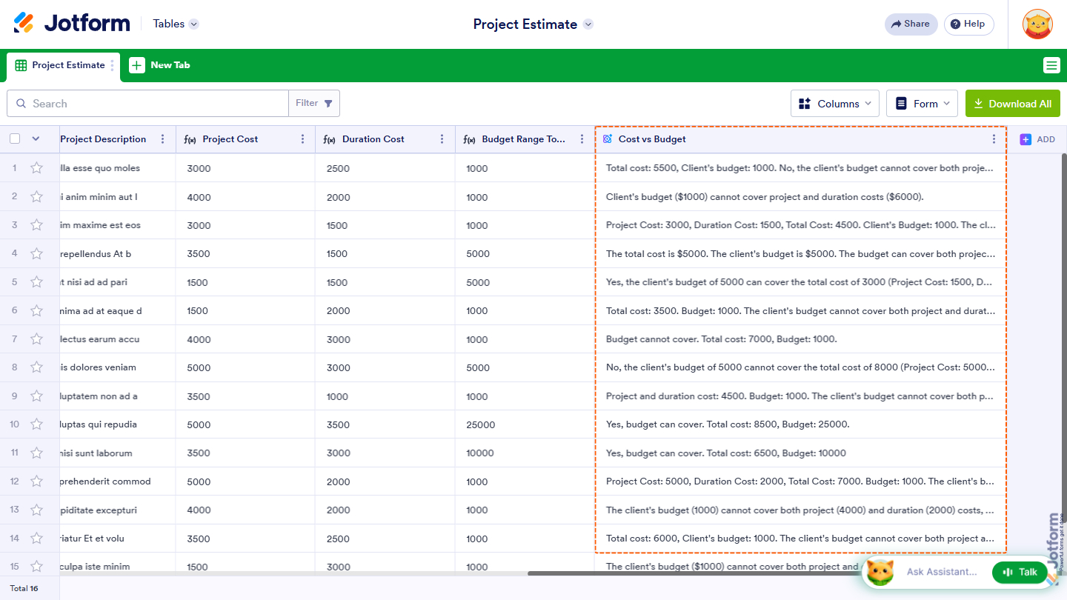Screen dimensions: 1067x600
Task: Select the Project Description column header
Action: point(118,139)
